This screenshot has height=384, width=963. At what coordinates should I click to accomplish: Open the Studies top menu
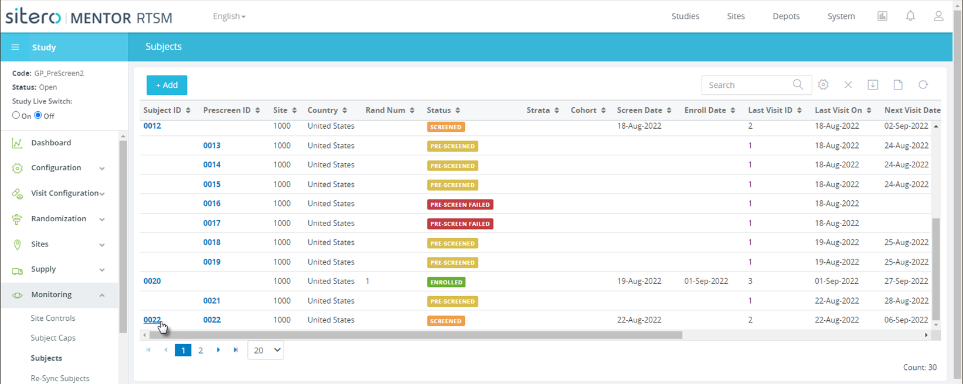click(685, 16)
